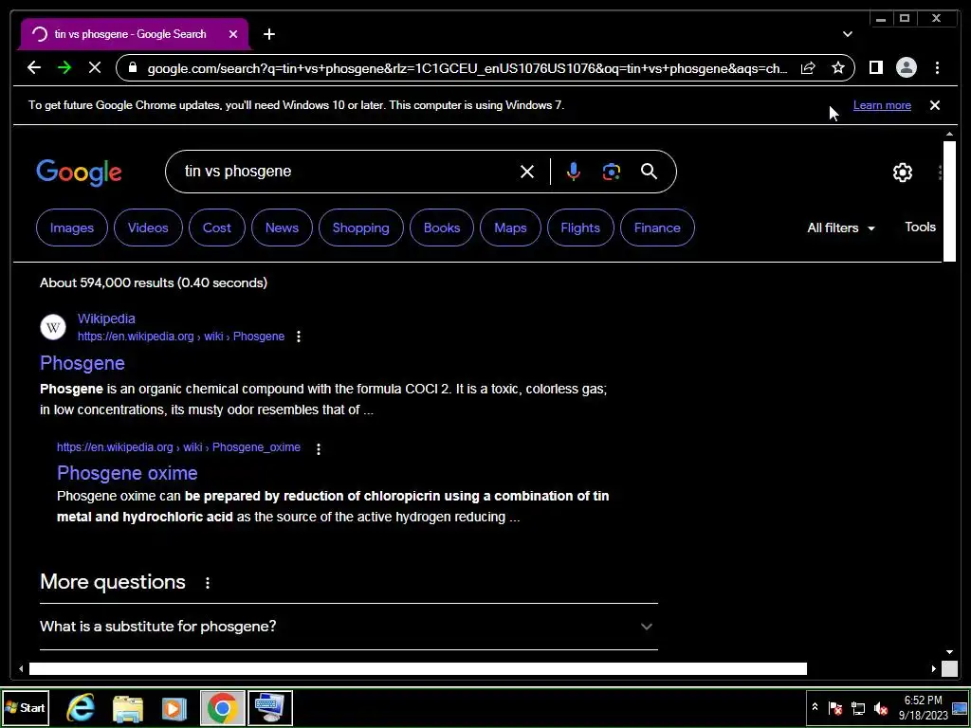Close the 'tin vs phosgene' tab

[x=233, y=34]
